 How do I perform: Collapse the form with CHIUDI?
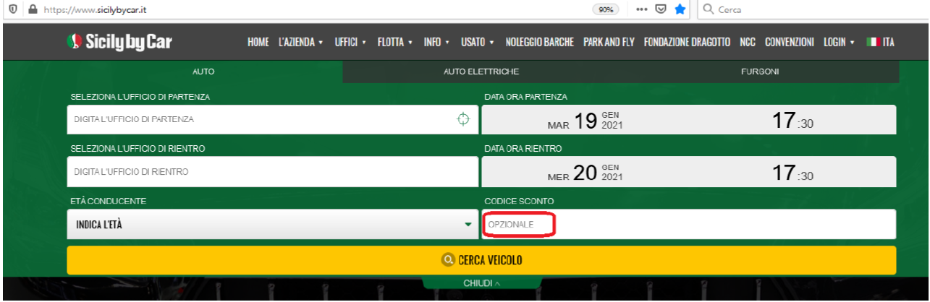click(x=481, y=283)
